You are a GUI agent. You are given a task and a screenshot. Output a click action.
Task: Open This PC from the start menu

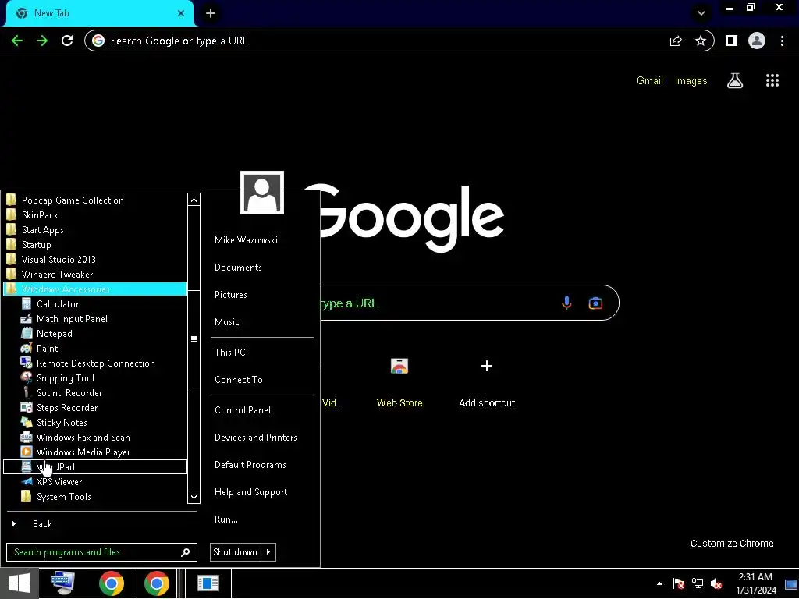[x=230, y=353]
